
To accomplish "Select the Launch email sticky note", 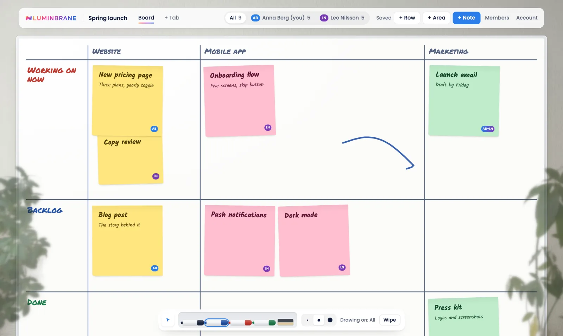I will [x=464, y=101].
